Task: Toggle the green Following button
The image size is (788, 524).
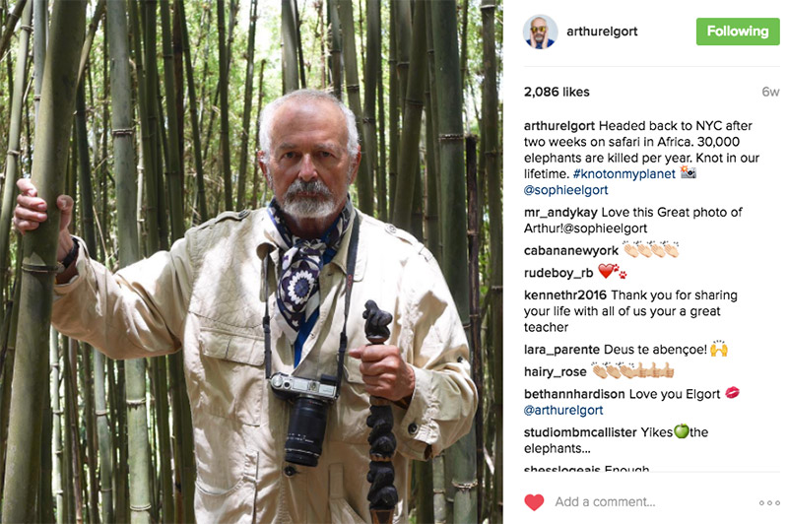Action: click(x=738, y=32)
